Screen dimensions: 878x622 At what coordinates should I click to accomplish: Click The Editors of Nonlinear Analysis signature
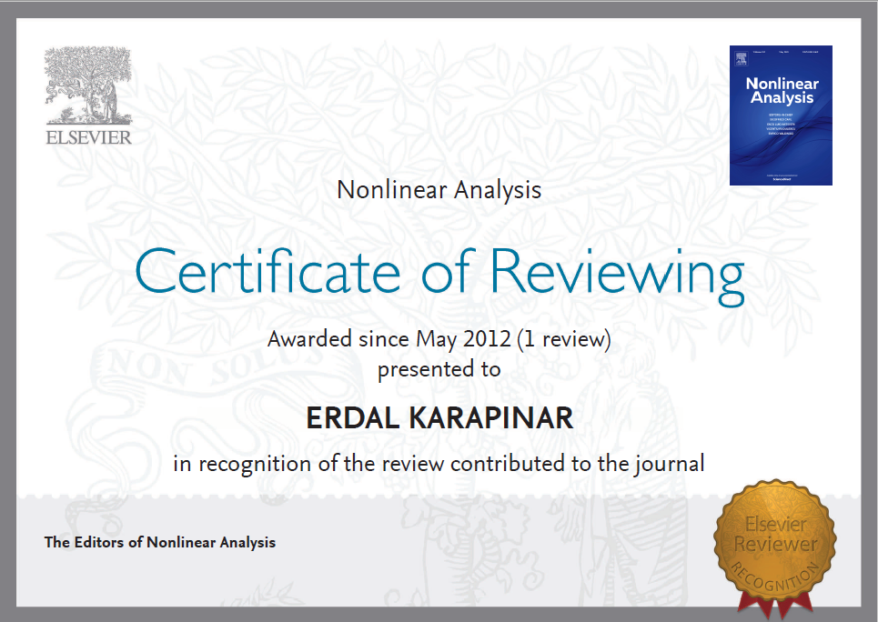click(160, 542)
